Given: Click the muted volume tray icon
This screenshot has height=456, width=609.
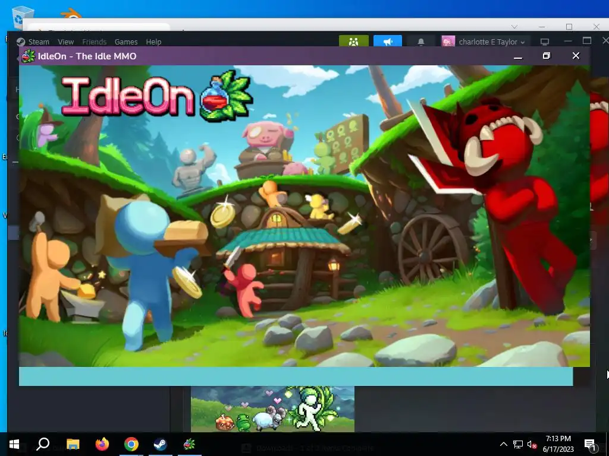Looking at the screenshot, I should pos(532,444).
